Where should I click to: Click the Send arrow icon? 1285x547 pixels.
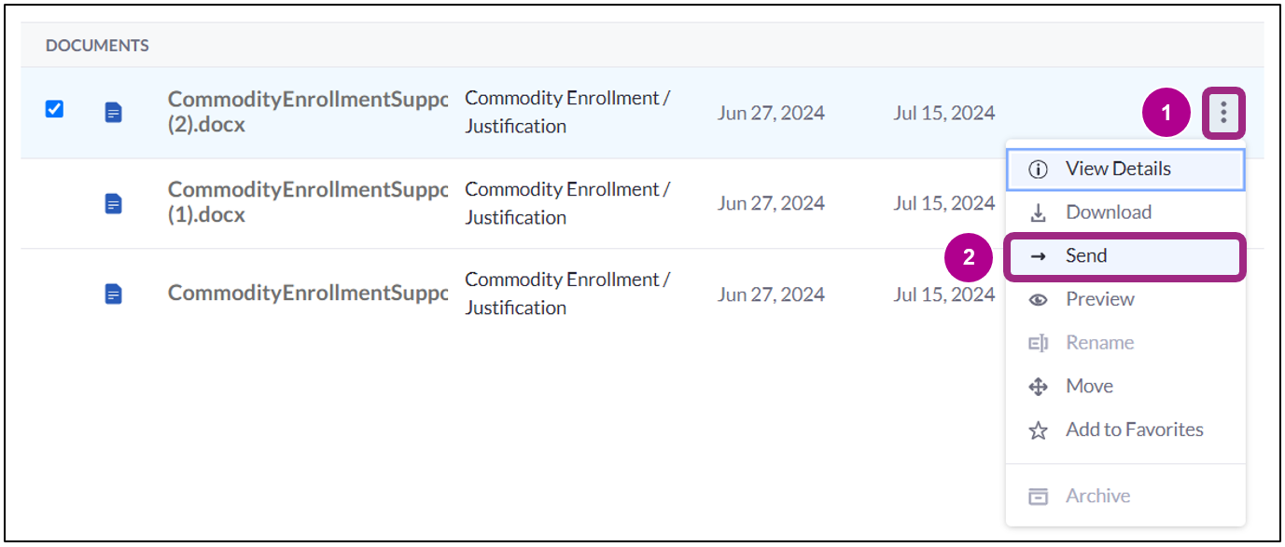pos(1039,254)
